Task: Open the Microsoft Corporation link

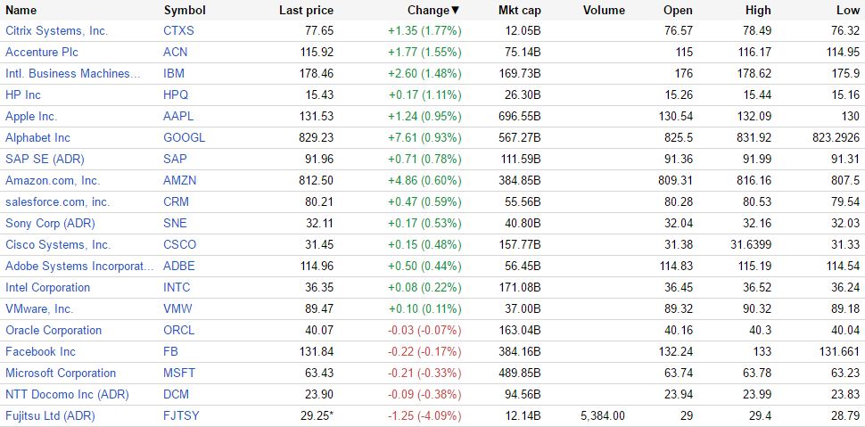Action: coord(61,373)
